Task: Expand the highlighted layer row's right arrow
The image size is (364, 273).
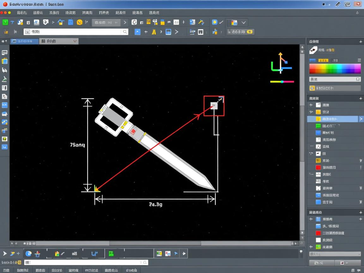Action: (361, 119)
